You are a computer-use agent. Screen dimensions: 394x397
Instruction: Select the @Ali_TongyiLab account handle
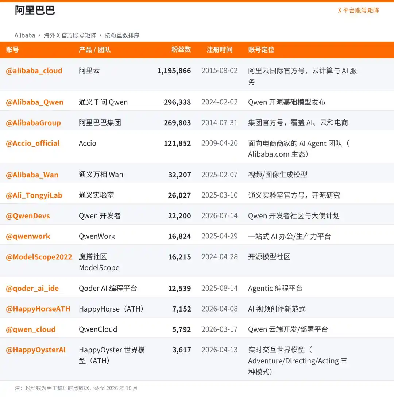(34, 195)
